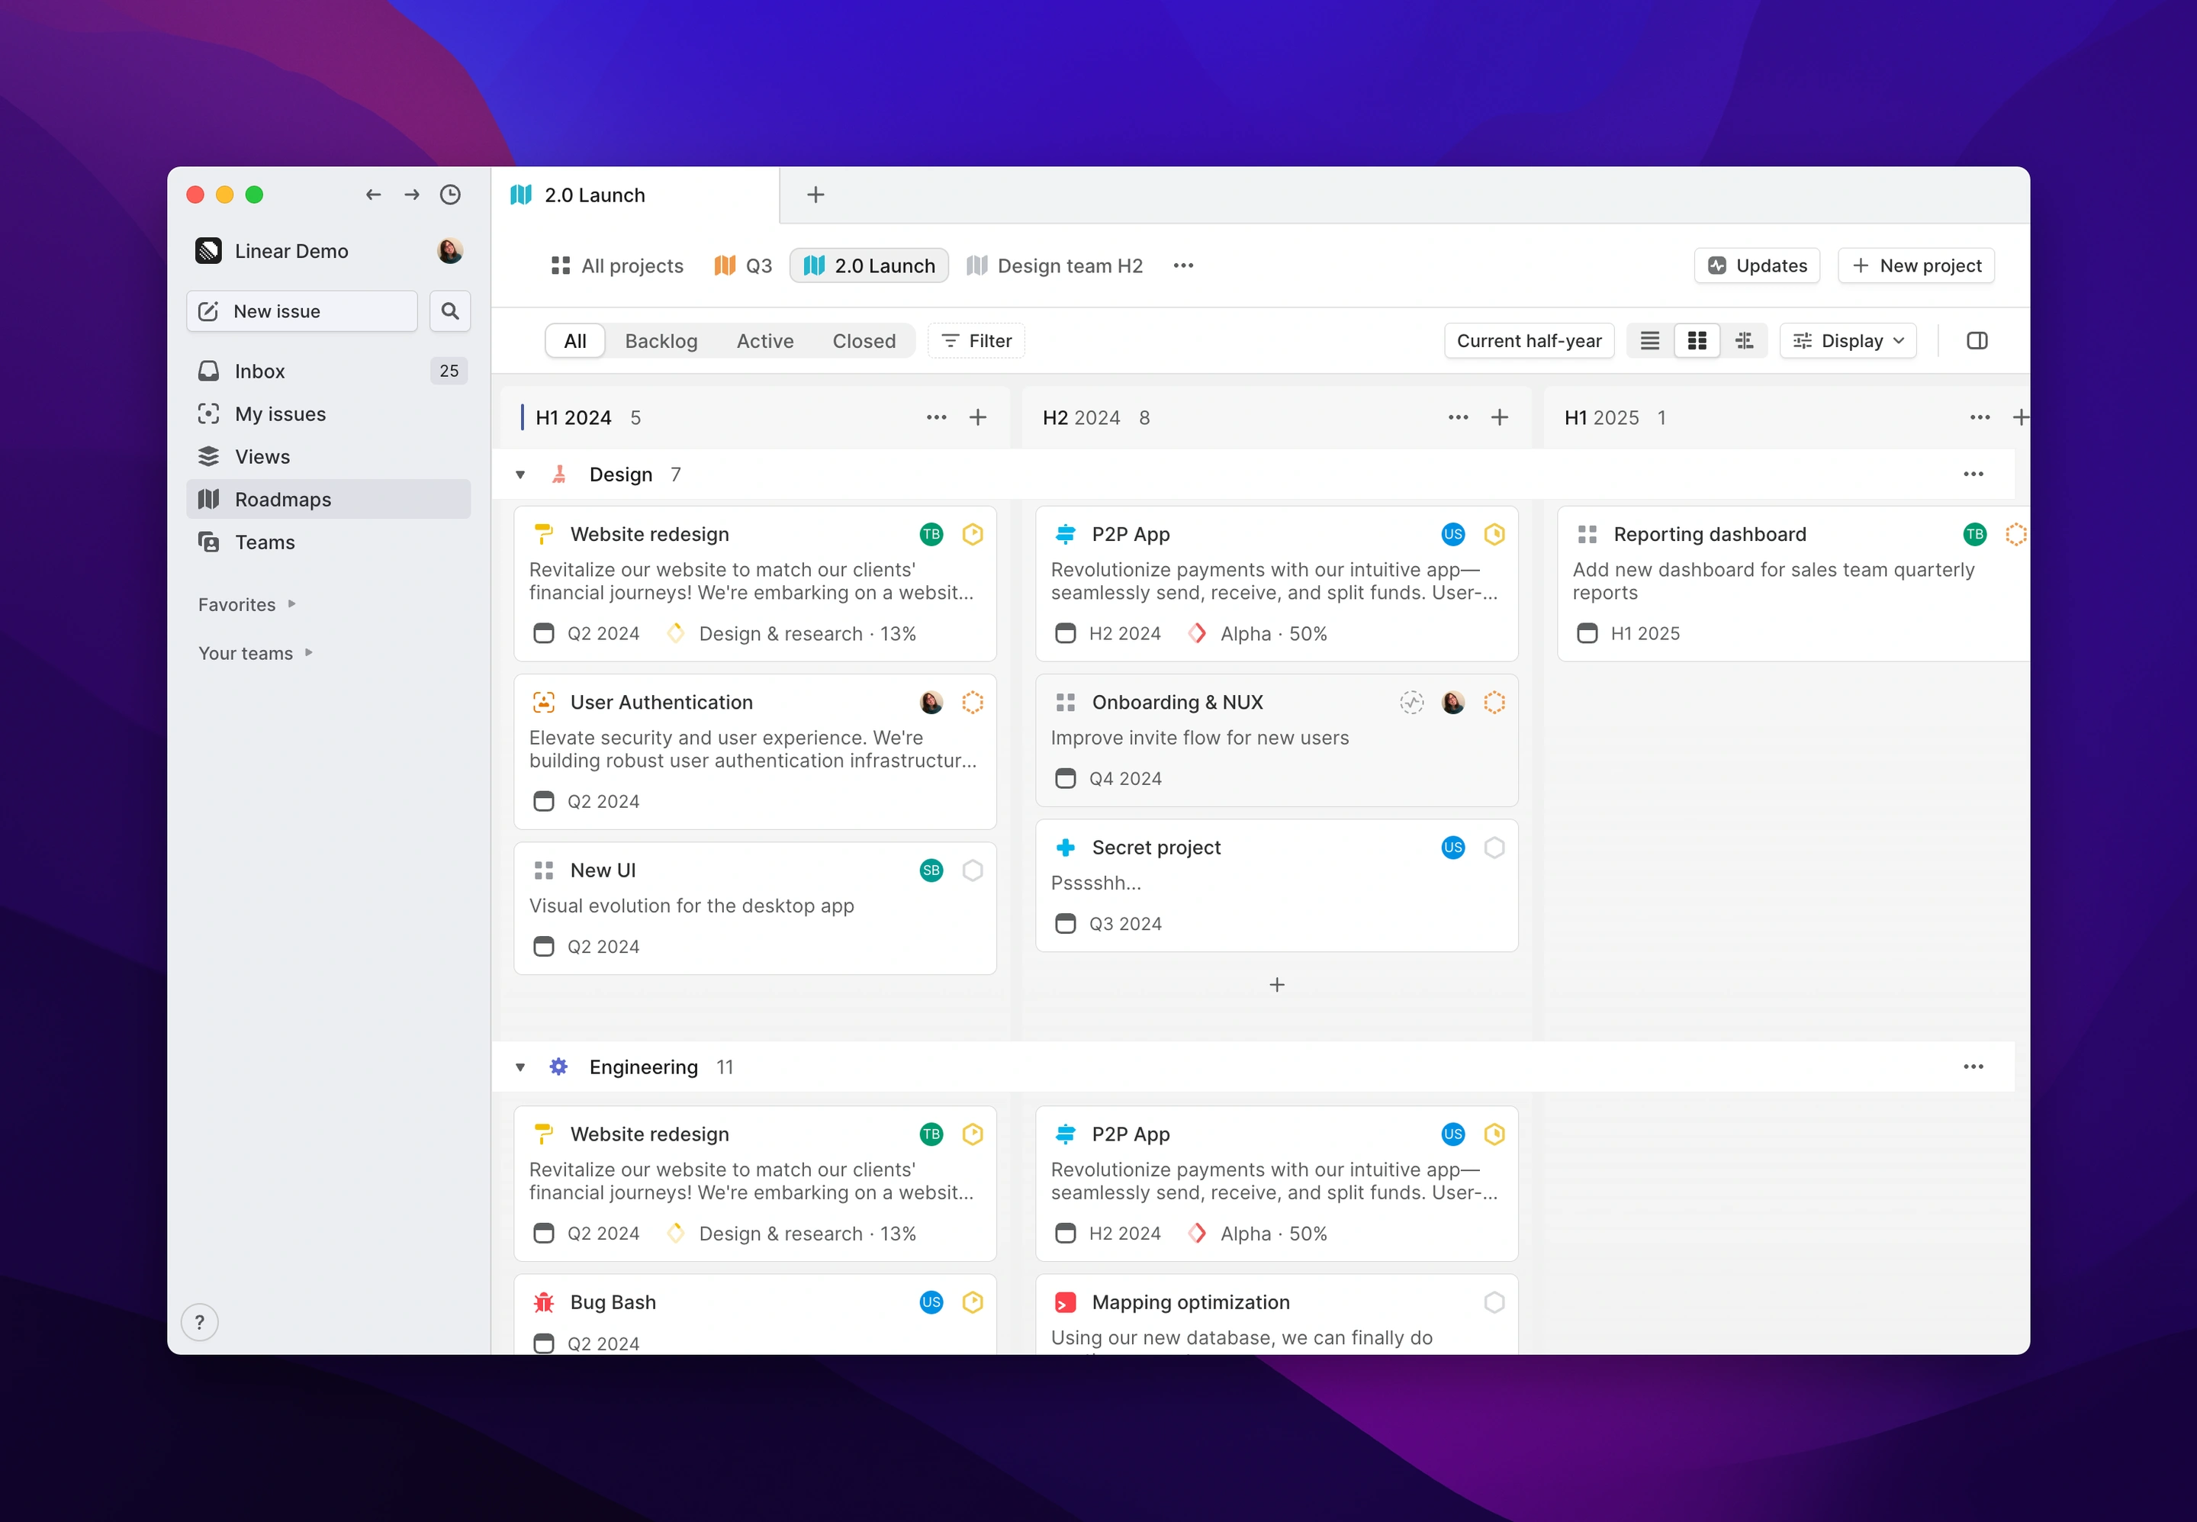Open the Linear Demo workspace menu
2197x1522 pixels.
point(272,251)
